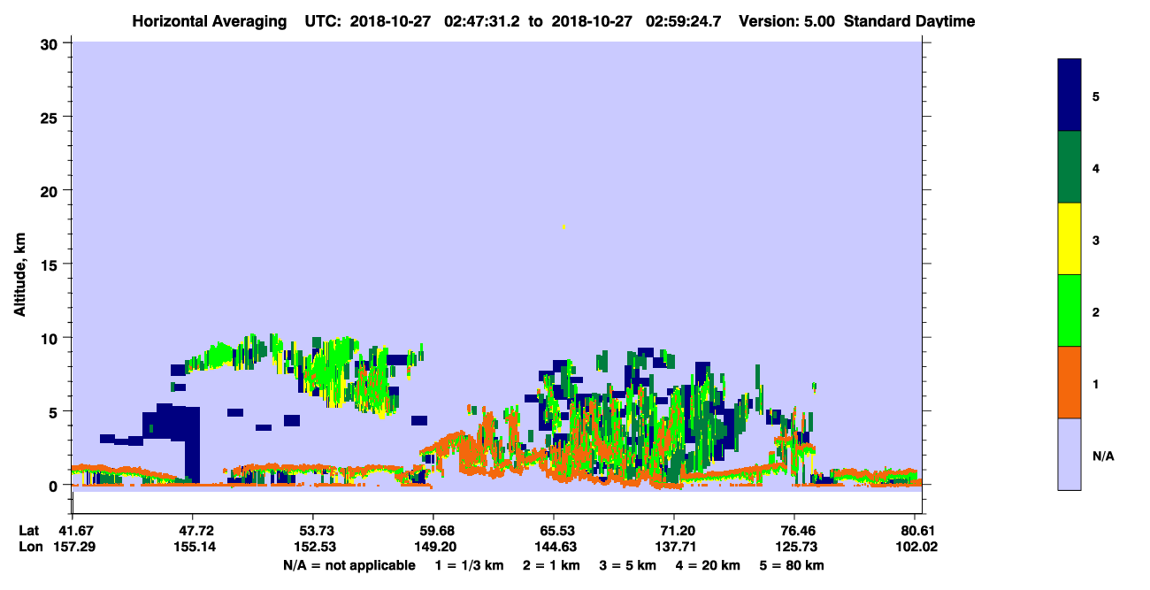Click 'Version: 5.00' in the title
The height and width of the screenshot is (590, 1150).
point(787,21)
